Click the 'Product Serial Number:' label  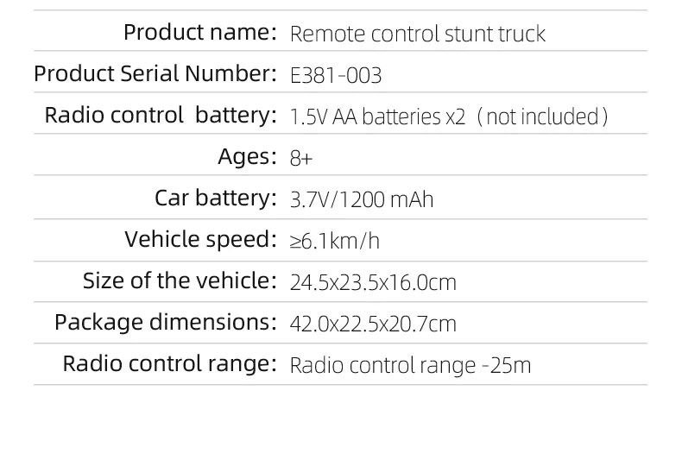coord(155,73)
